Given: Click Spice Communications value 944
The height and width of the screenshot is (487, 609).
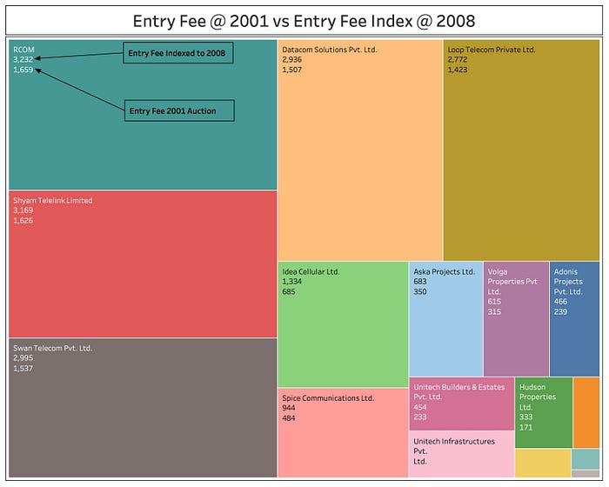Looking at the screenshot, I should coord(289,408).
